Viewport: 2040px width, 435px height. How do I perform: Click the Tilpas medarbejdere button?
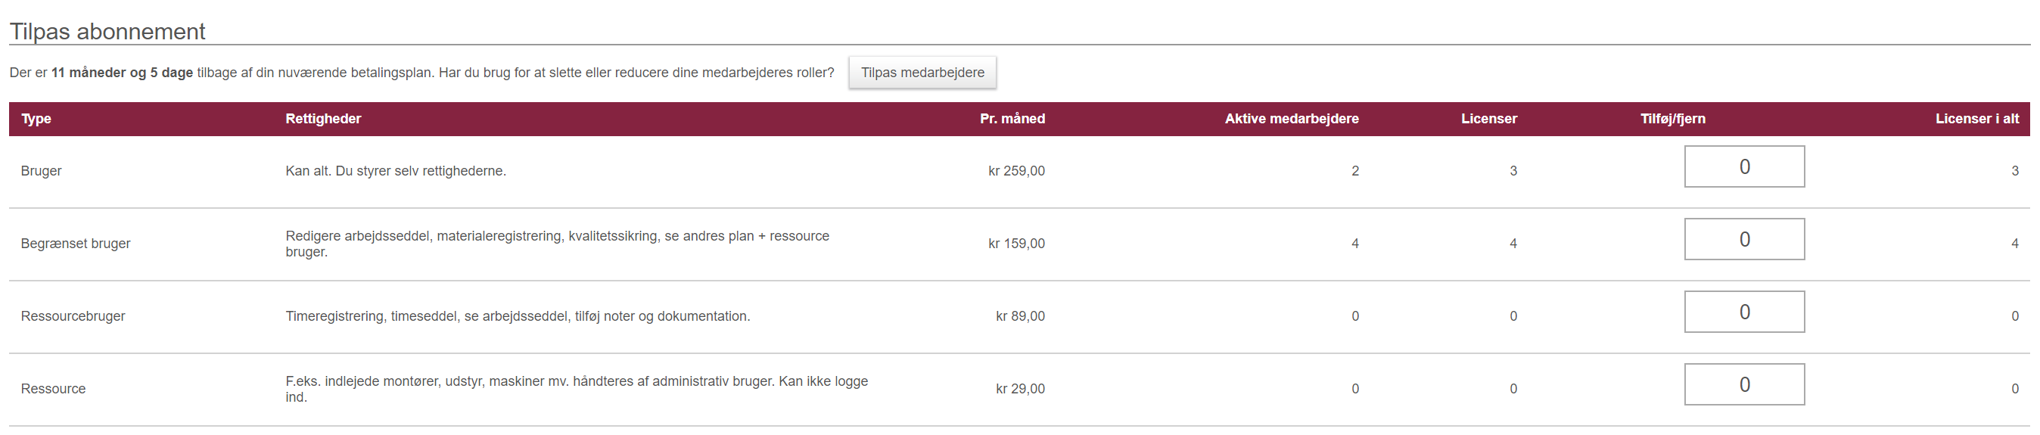point(922,72)
